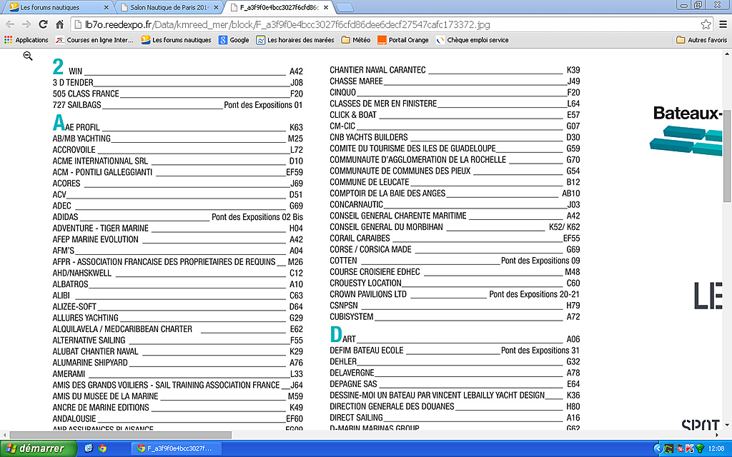Click the 3 D TENDER entry

pos(177,83)
